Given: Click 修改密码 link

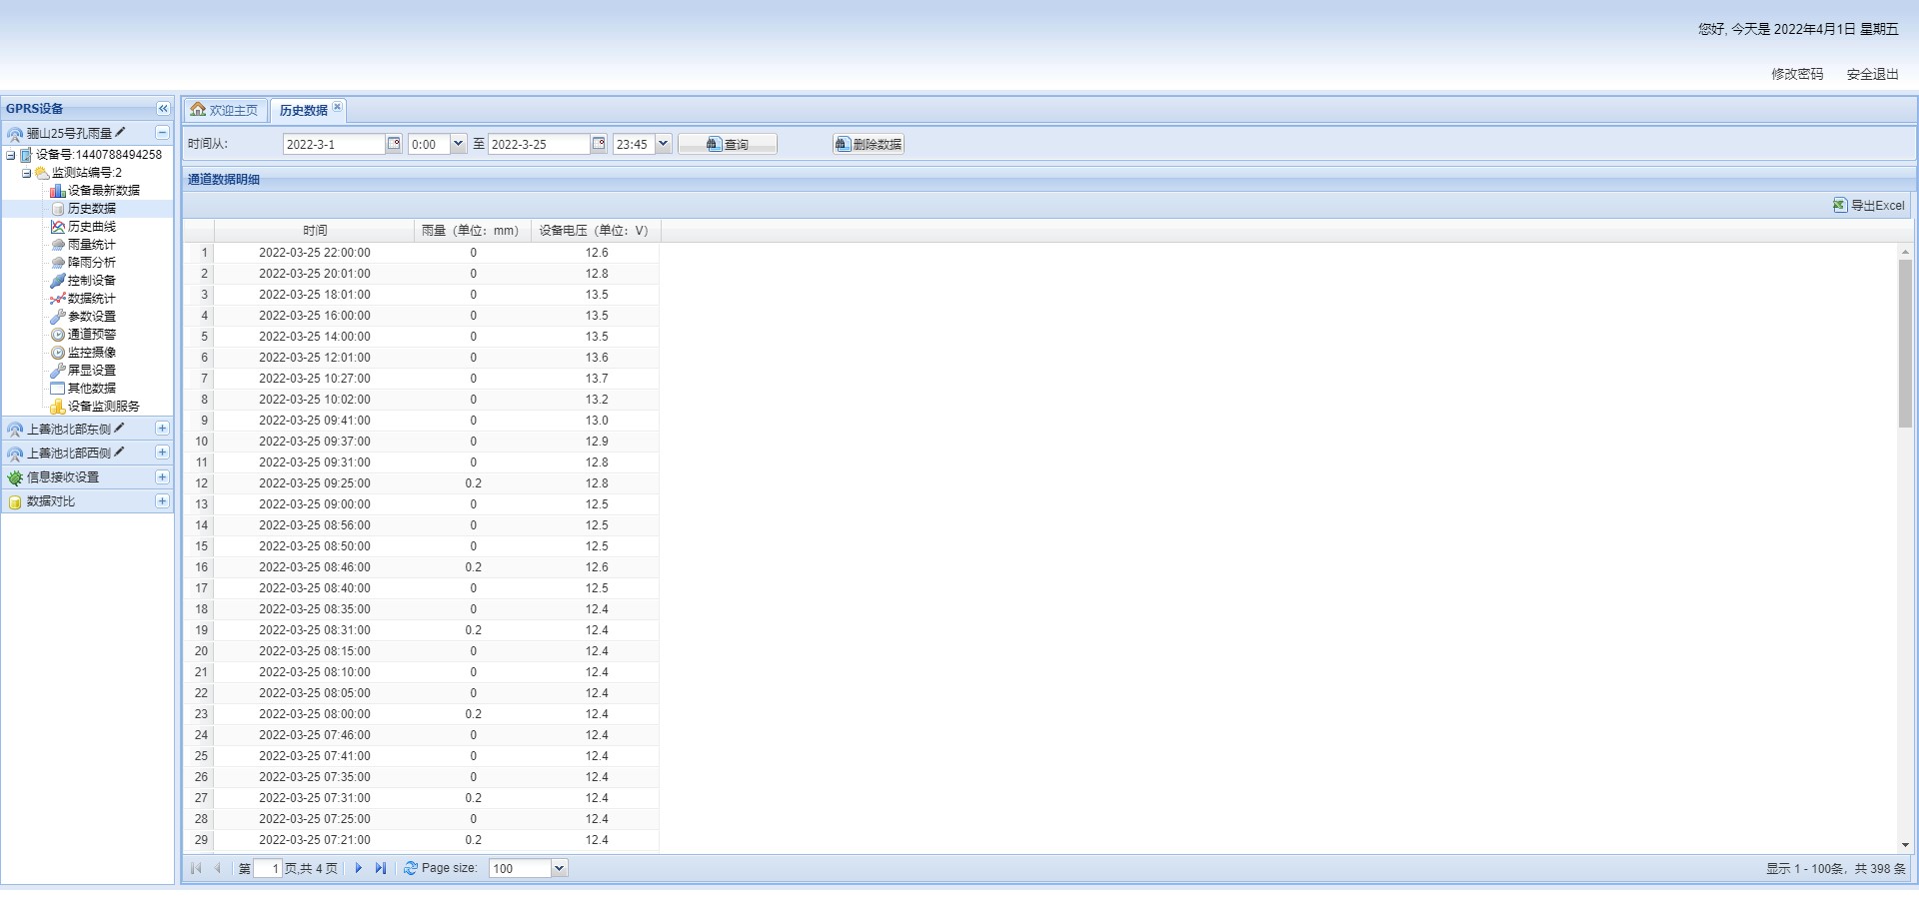Looking at the screenshot, I should click(1797, 74).
